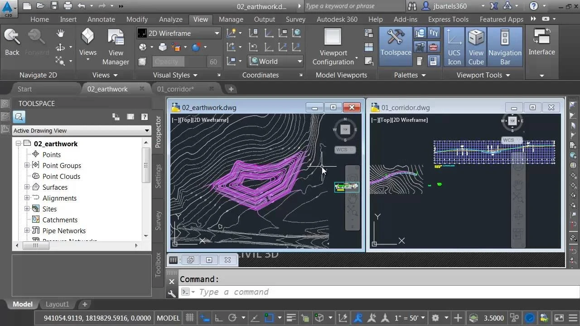This screenshot has height=326, width=580.
Task: Click the Navigation Bar icon
Action: pyautogui.click(x=505, y=47)
